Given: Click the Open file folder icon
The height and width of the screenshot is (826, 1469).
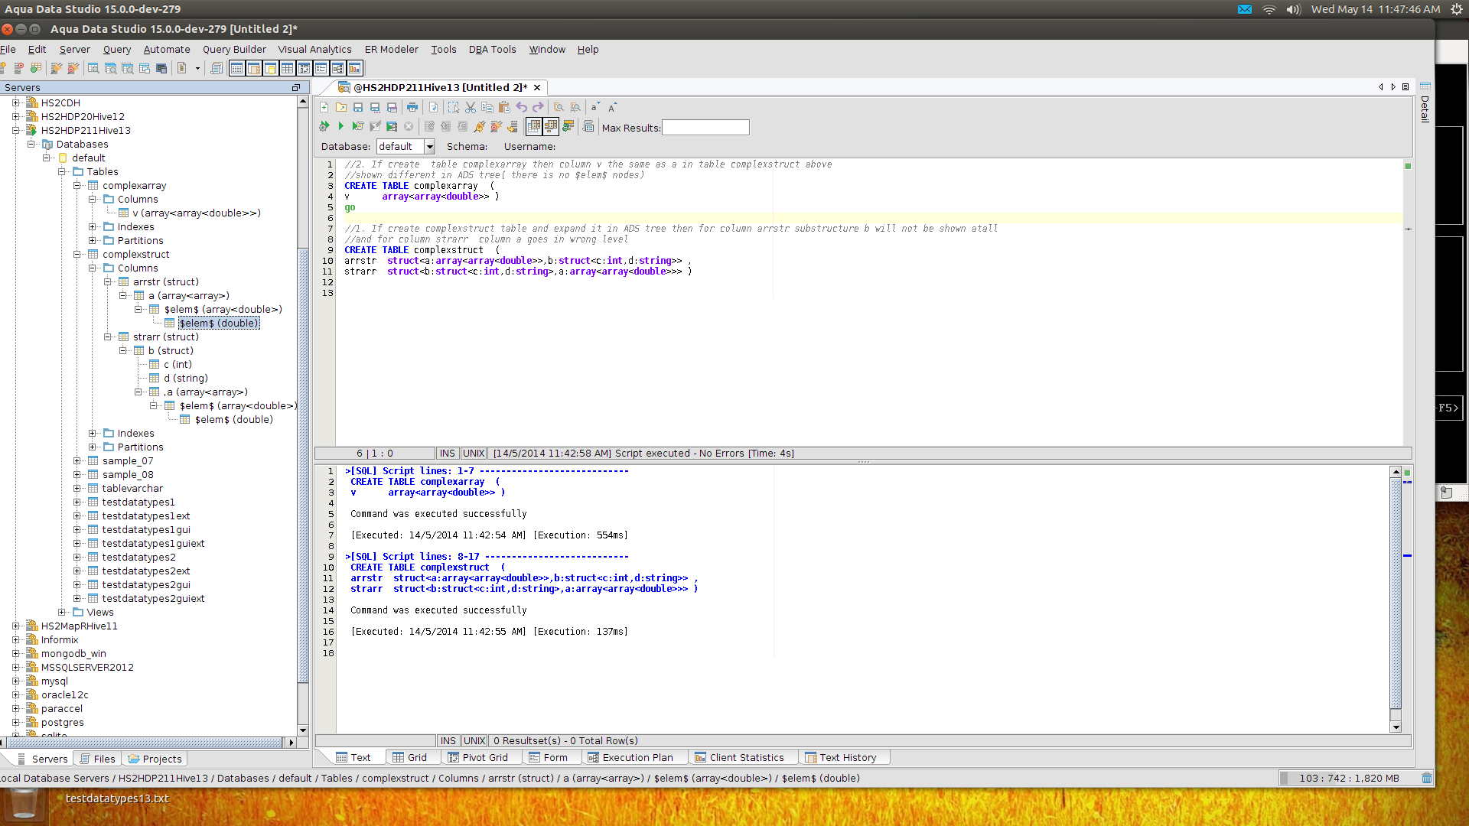Looking at the screenshot, I should (x=341, y=108).
